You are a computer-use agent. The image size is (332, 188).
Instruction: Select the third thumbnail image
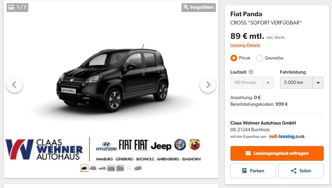click(x=102, y=168)
